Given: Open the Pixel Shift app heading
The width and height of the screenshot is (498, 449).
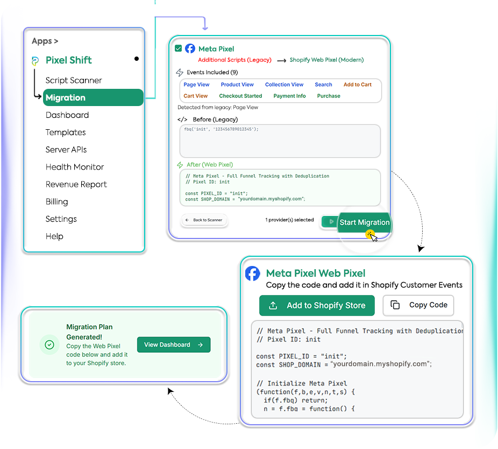Looking at the screenshot, I should [69, 60].
